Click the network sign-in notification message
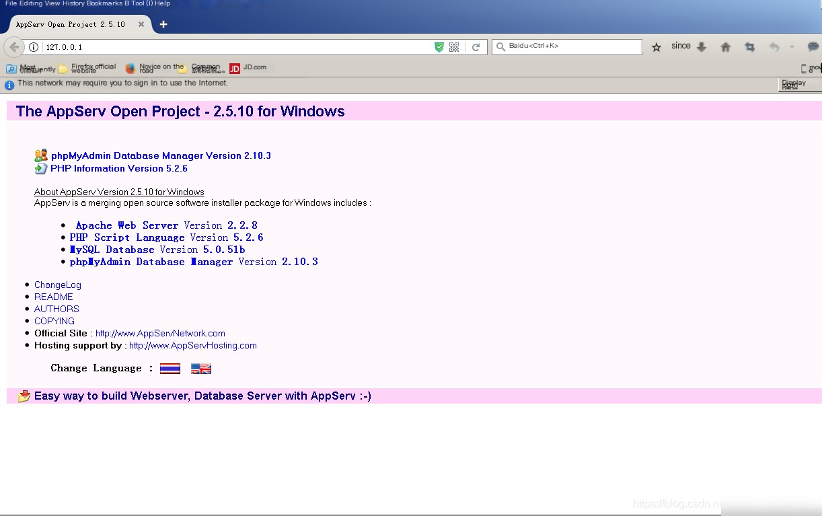This screenshot has width=822, height=516. pos(123,83)
